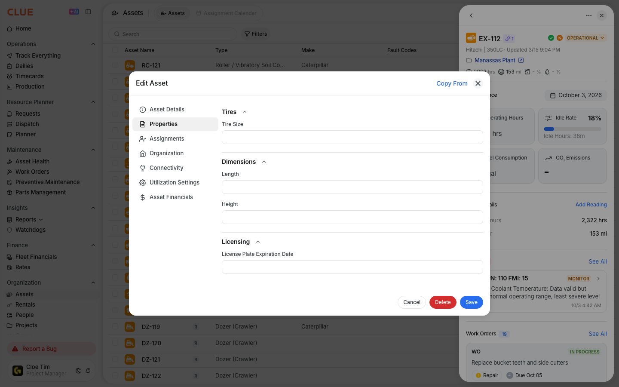Collapse the Maintenance group in the sidebar
This screenshot has height=387, width=619.
click(x=93, y=150)
